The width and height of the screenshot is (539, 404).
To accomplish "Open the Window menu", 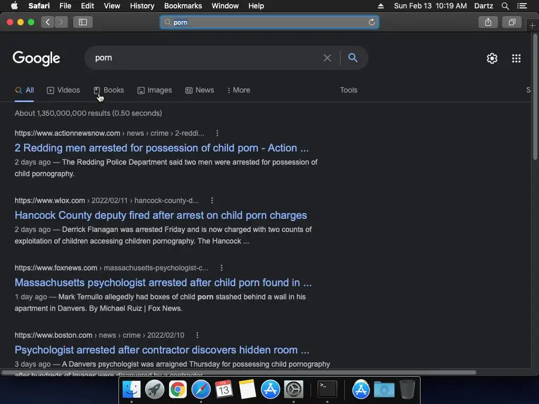I will pyautogui.click(x=225, y=6).
